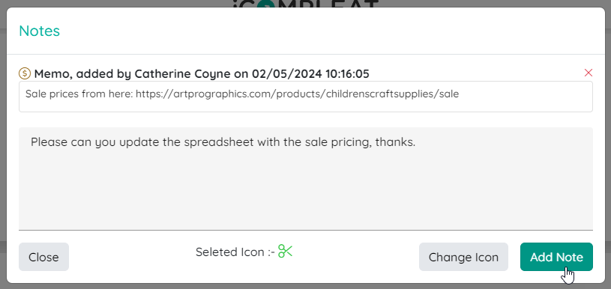Click the Notes dialog heading

click(x=39, y=31)
